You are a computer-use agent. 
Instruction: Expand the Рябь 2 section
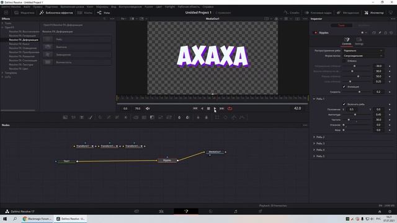pyautogui.click(x=314, y=137)
